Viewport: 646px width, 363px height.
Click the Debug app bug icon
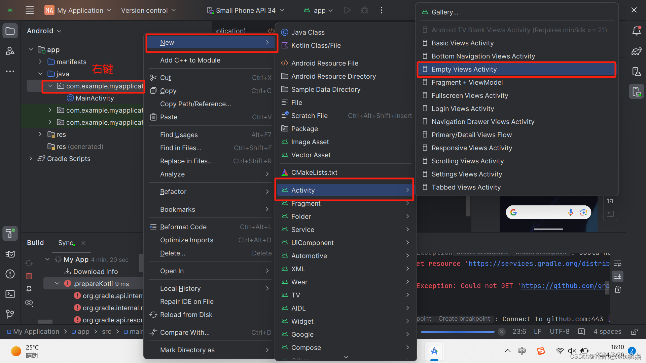(364, 10)
